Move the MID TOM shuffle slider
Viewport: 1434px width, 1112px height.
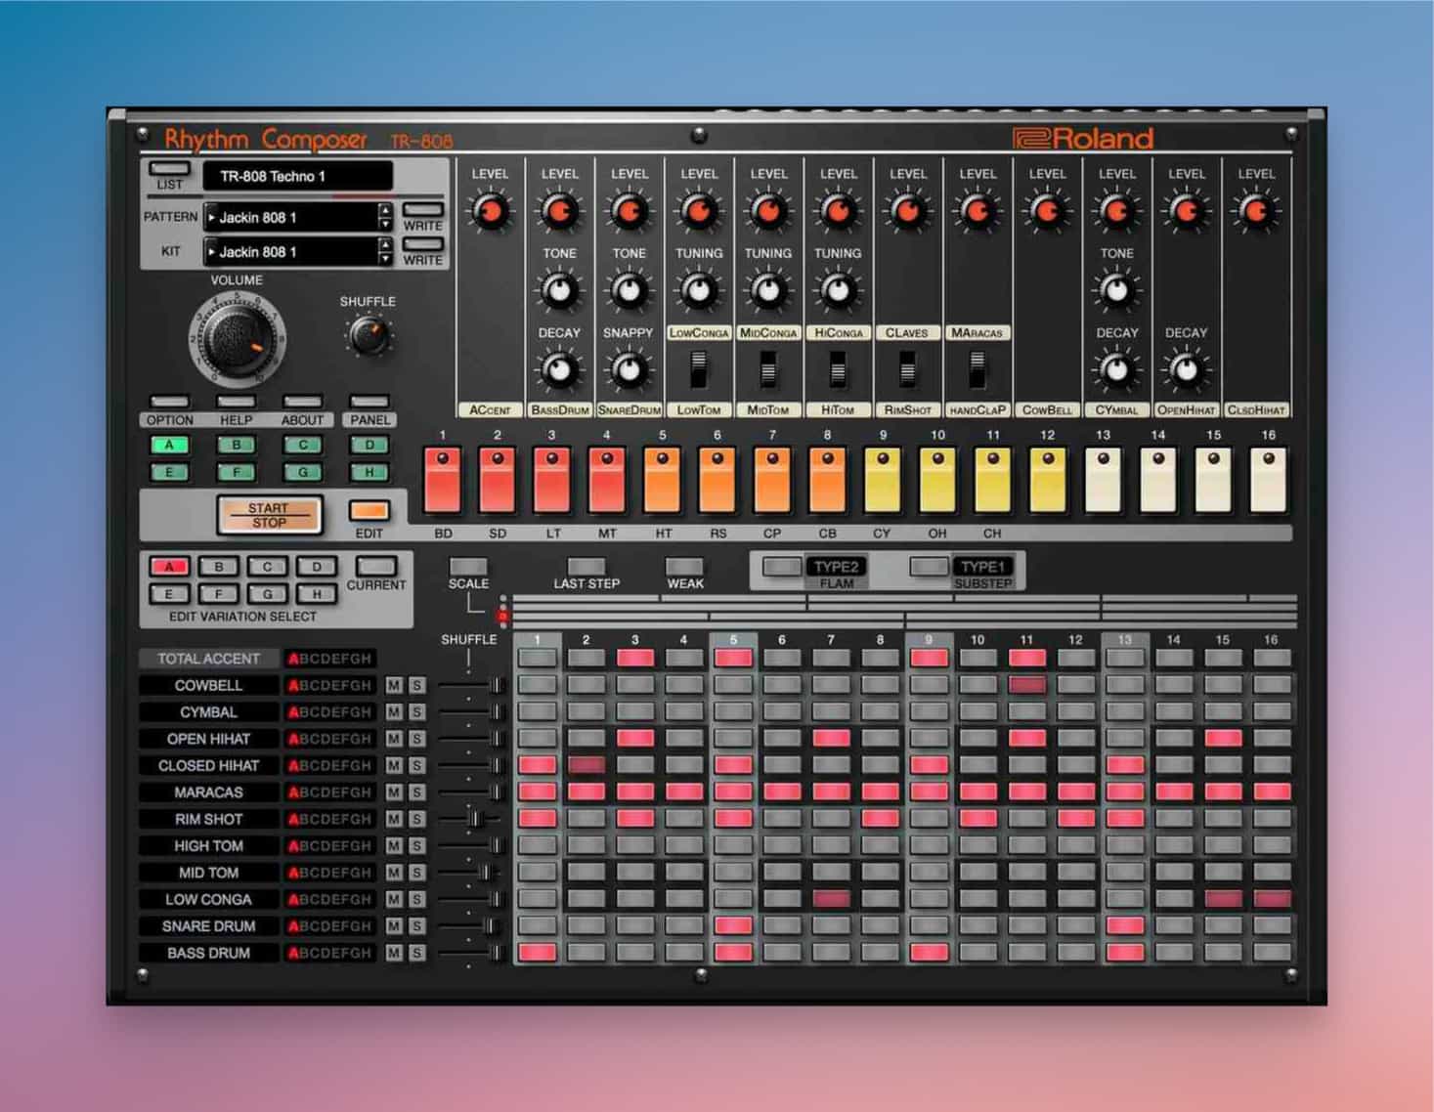pyautogui.click(x=485, y=873)
